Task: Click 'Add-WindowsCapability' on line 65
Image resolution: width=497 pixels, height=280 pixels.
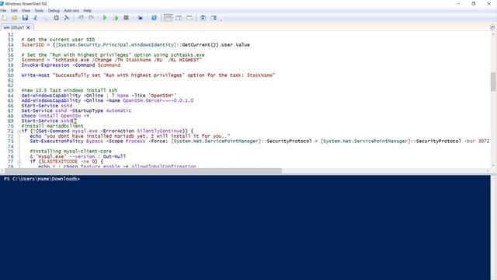Action: 51,100
